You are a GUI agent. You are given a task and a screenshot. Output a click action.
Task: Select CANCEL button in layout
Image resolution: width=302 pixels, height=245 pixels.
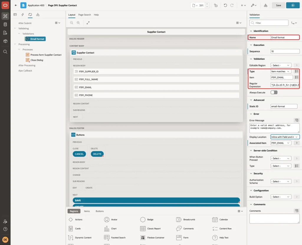coord(79,154)
